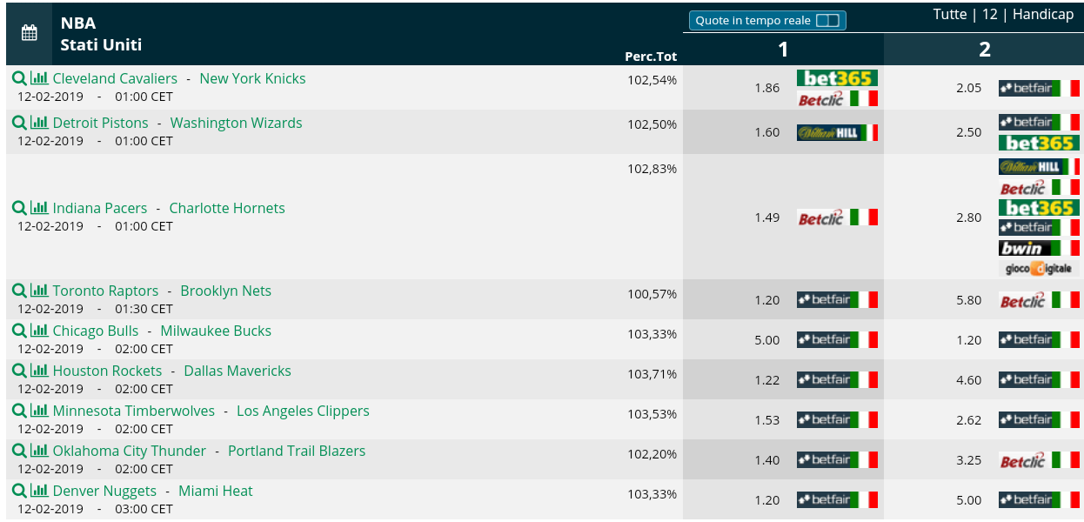Click William Hill logo for Pistons odds 1.60
The height and width of the screenshot is (522, 1084).
pyautogui.click(x=837, y=132)
